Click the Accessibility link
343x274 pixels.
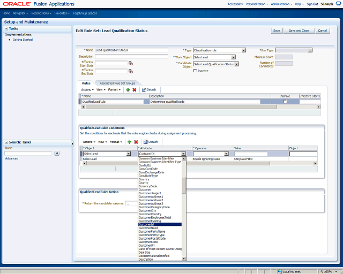pyautogui.click(x=235, y=4)
